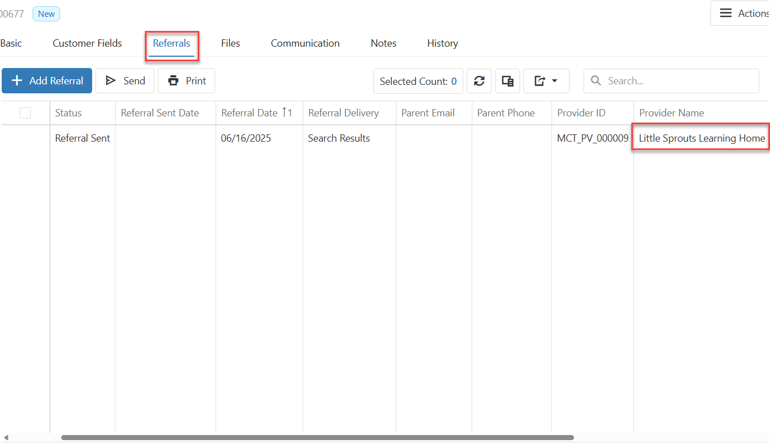
Task: Click the Send button
Action: [125, 81]
